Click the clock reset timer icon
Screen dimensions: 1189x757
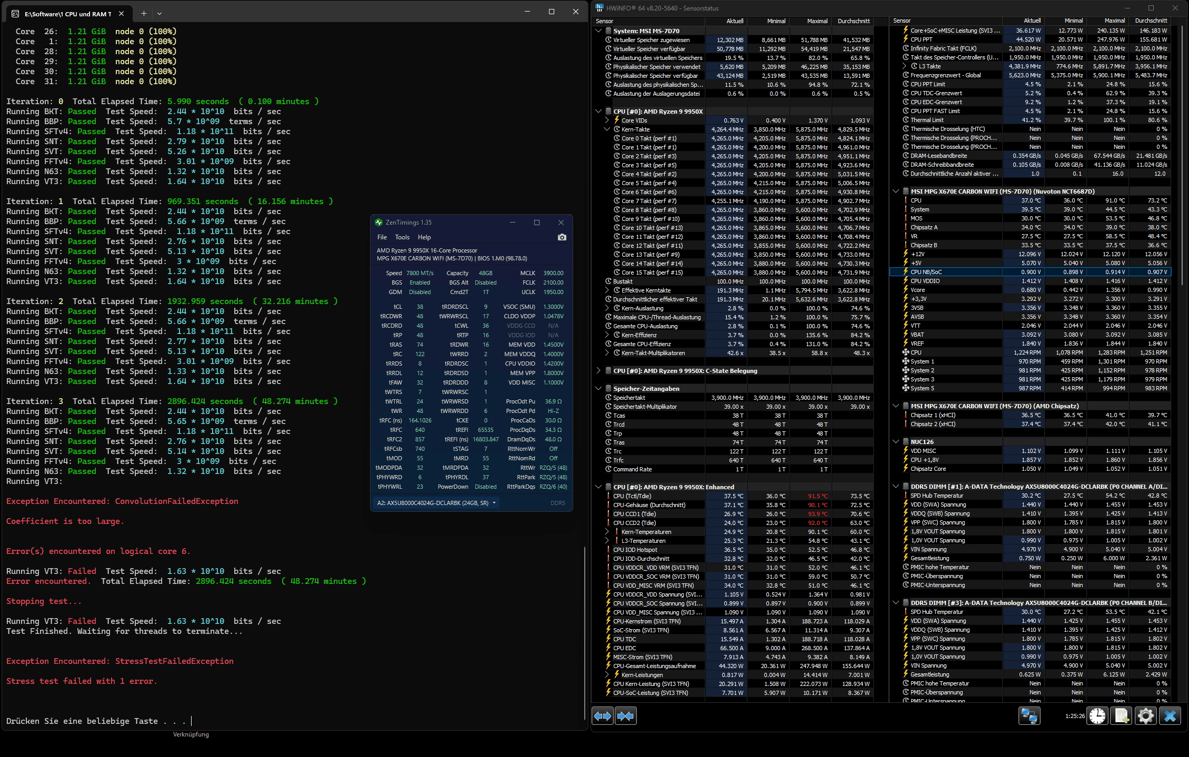click(x=1097, y=716)
